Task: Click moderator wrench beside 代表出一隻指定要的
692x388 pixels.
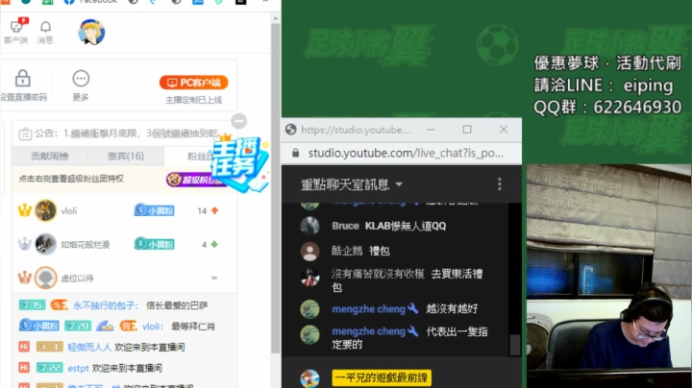Action: (x=413, y=330)
